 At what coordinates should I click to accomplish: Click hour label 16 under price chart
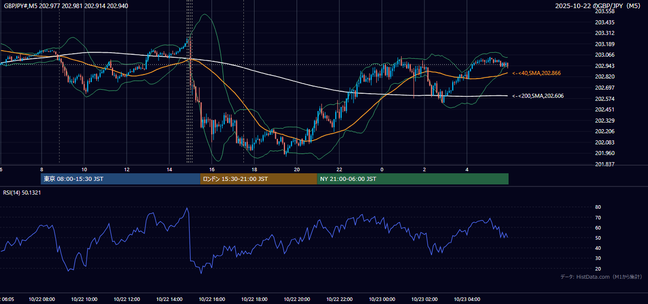coord(212,169)
